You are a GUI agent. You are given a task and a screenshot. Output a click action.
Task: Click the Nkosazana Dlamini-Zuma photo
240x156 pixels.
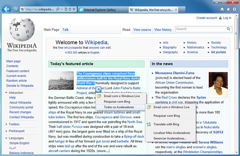(218, 84)
